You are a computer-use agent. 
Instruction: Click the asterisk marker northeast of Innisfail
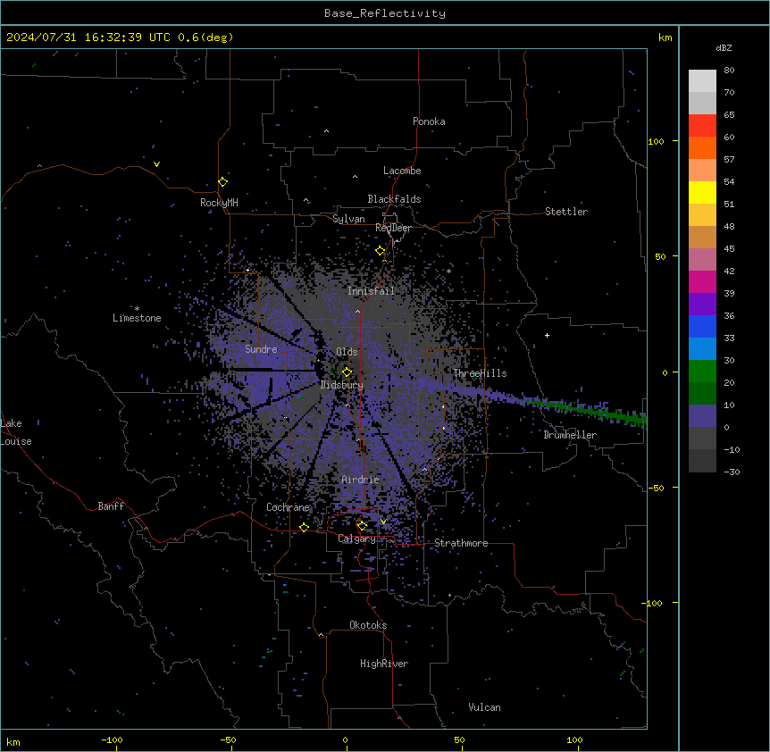pyautogui.click(x=448, y=271)
